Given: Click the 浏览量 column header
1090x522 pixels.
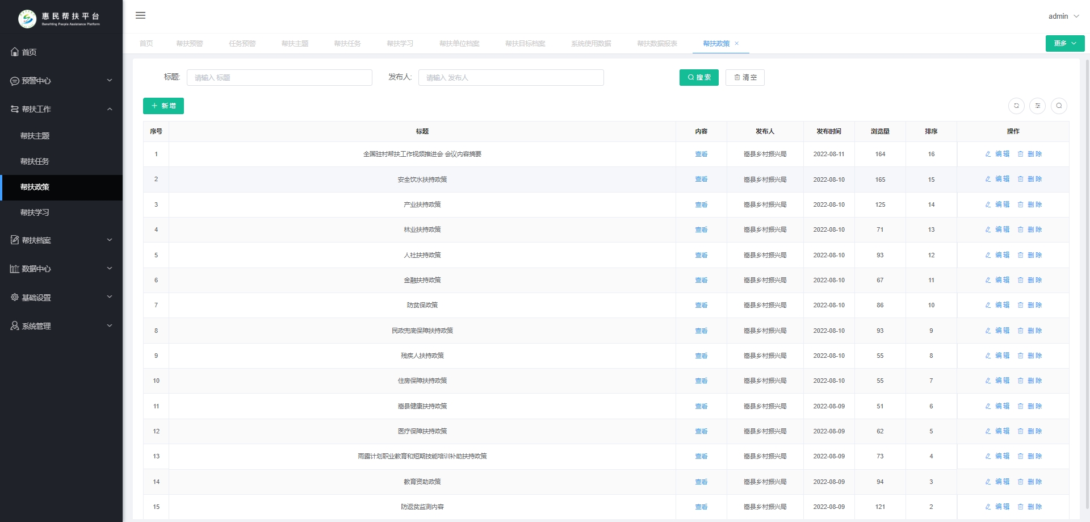Looking at the screenshot, I should pyautogui.click(x=880, y=131).
